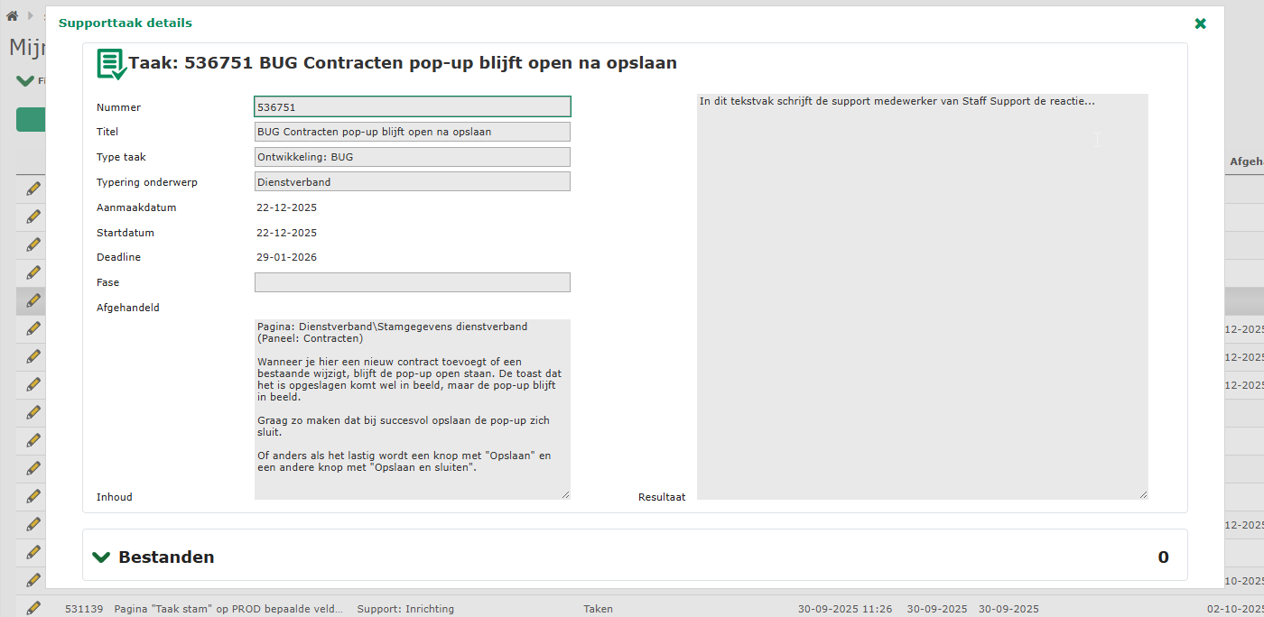Viewport: 1264px width, 617px height.
Task: Click the Resultaat text area
Action: coord(921,296)
